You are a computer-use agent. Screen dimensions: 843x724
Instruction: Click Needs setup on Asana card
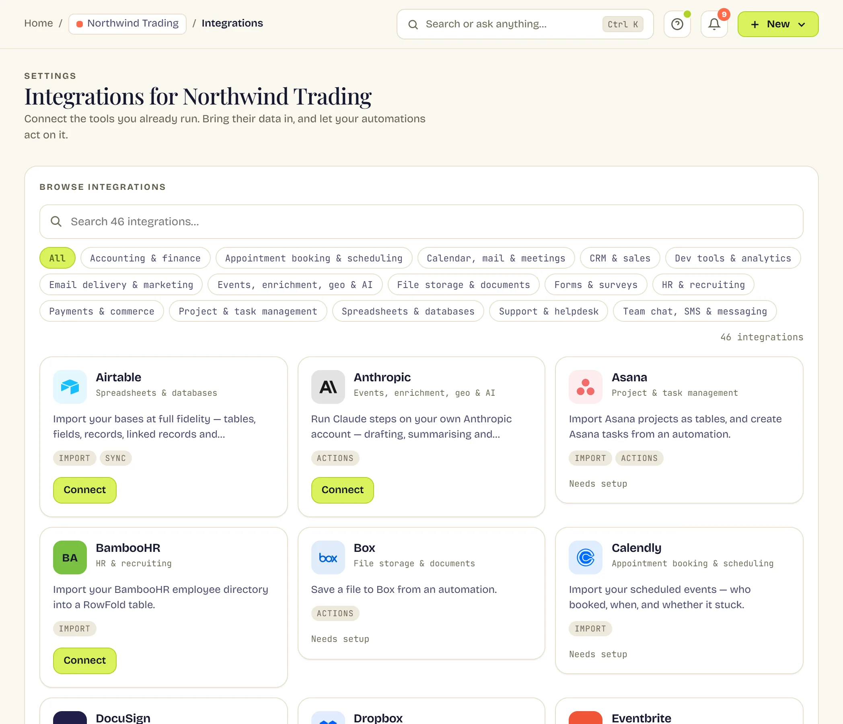pyautogui.click(x=598, y=483)
